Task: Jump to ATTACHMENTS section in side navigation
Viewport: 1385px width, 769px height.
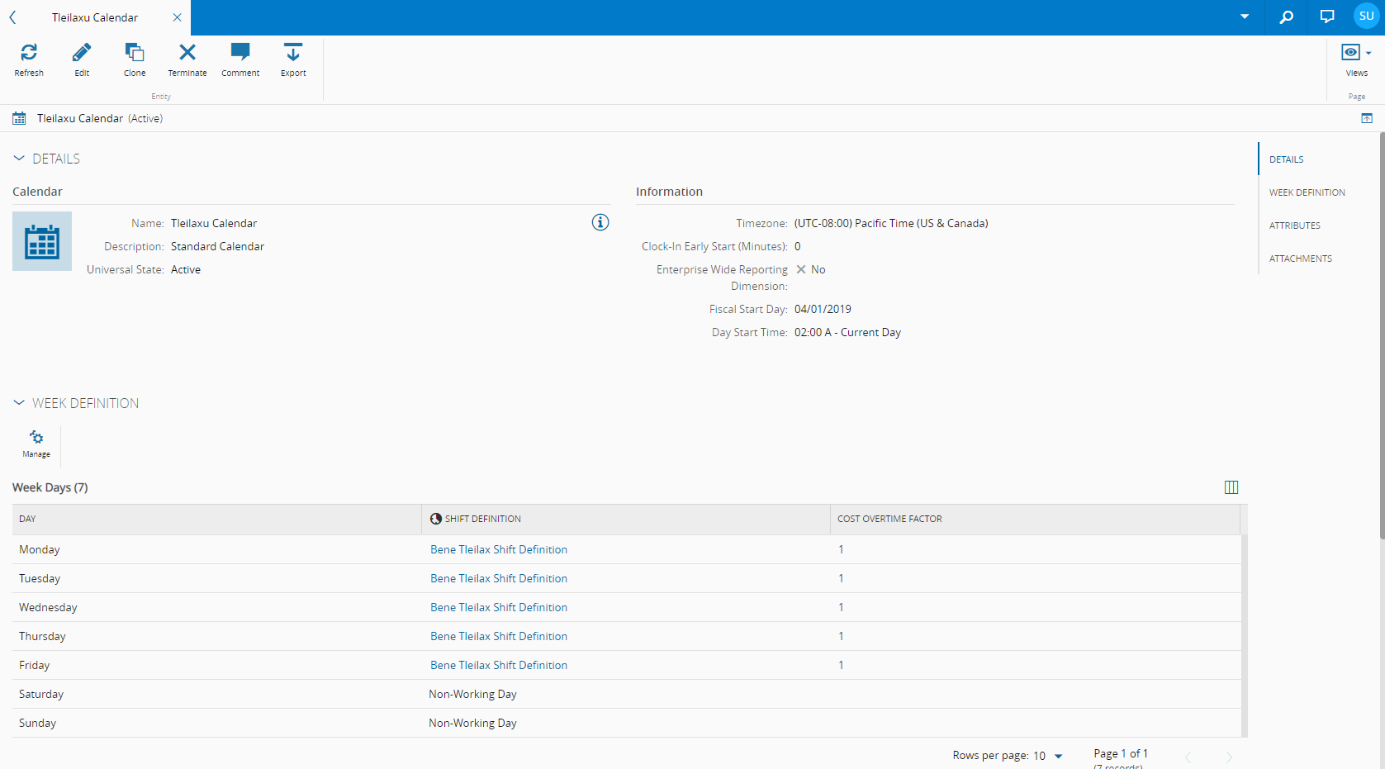Action: coord(1300,259)
